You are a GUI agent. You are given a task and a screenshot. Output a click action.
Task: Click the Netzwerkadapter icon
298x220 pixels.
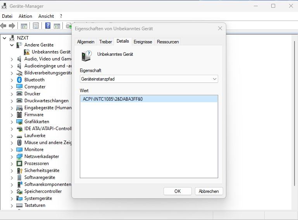click(19, 156)
